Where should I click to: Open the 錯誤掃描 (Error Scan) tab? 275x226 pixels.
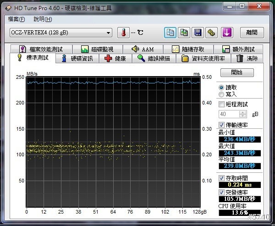pos(154,58)
